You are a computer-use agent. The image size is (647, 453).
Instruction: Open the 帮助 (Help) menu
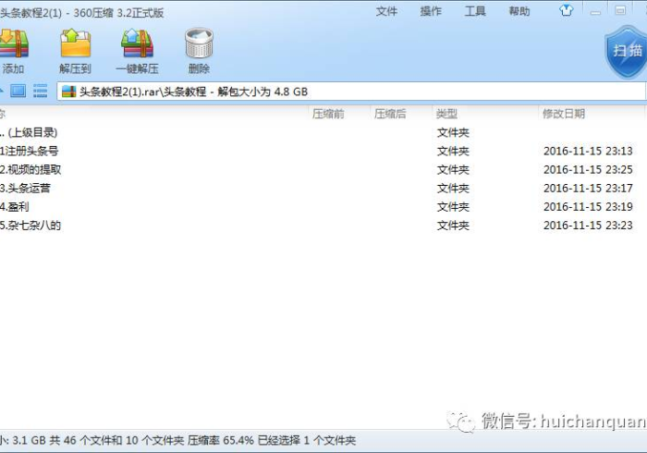[x=519, y=11]
